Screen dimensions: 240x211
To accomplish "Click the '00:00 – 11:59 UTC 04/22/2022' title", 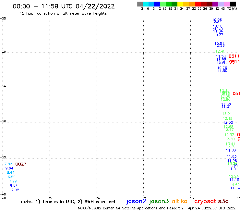I will tap(64, 6).
